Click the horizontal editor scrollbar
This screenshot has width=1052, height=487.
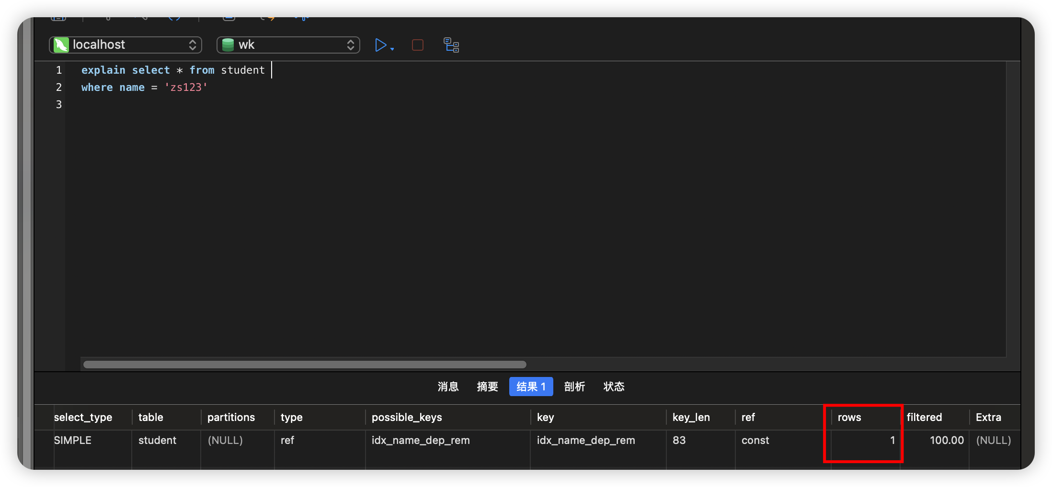pyautogui.click(x=305, y=365)
